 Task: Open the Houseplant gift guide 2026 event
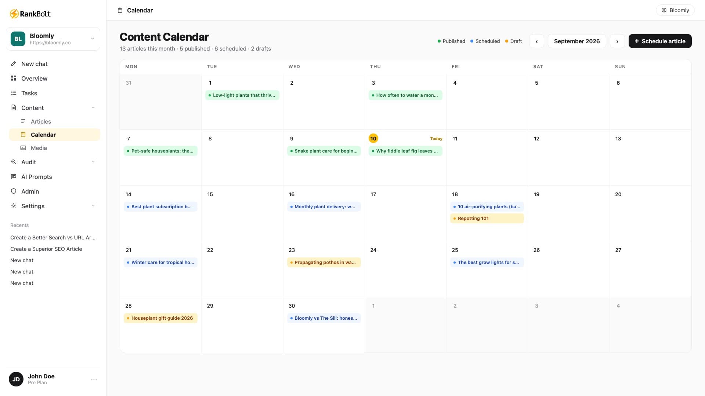point(160,318)
